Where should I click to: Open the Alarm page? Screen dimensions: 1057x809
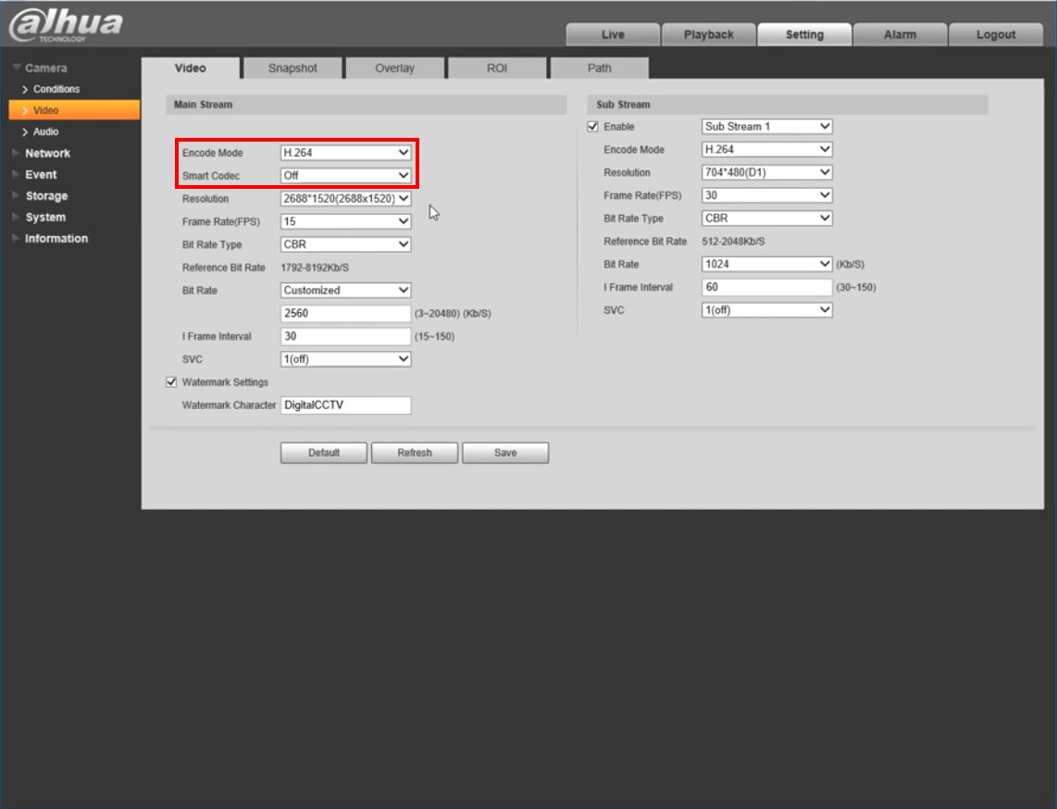pos(901,34)
